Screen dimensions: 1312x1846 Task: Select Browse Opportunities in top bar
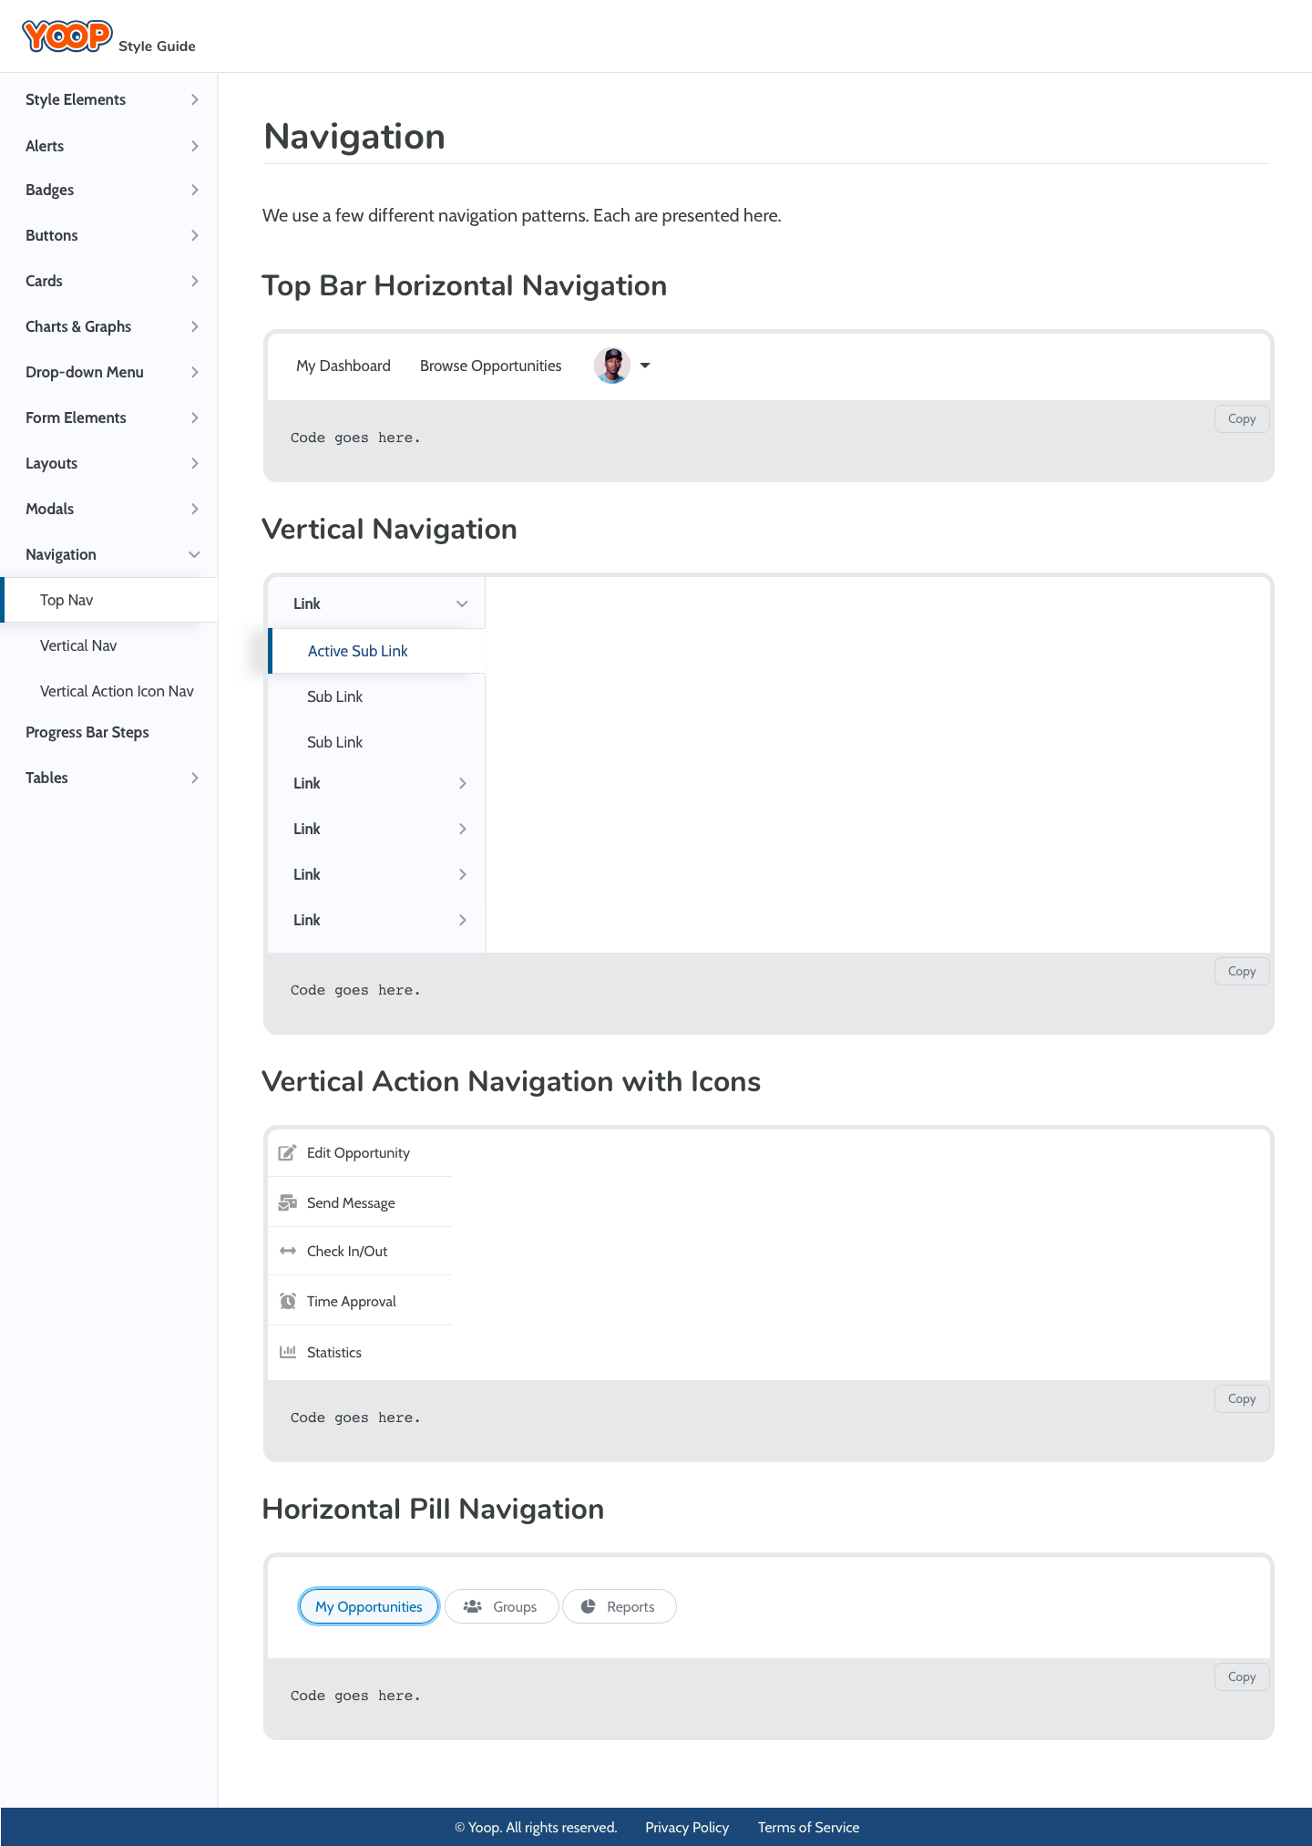[x=490, y=366]
